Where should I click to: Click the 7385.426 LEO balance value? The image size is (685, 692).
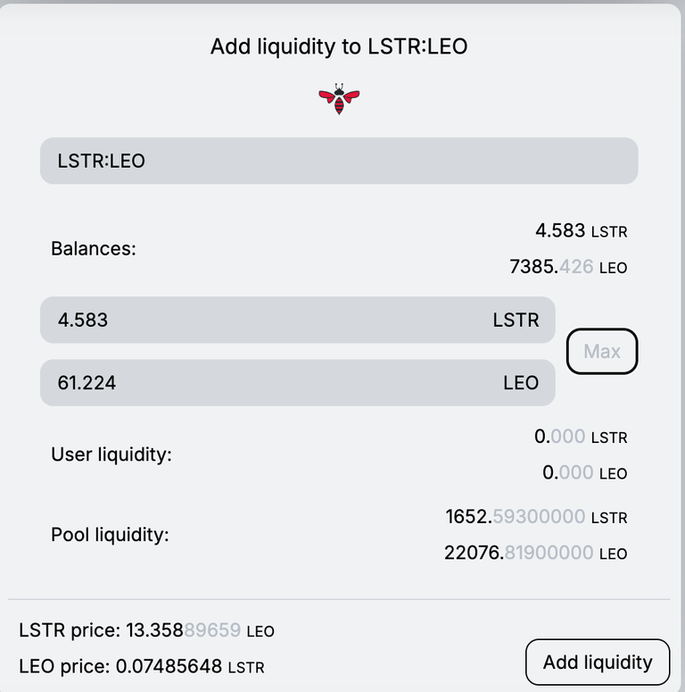pos(568,267)
